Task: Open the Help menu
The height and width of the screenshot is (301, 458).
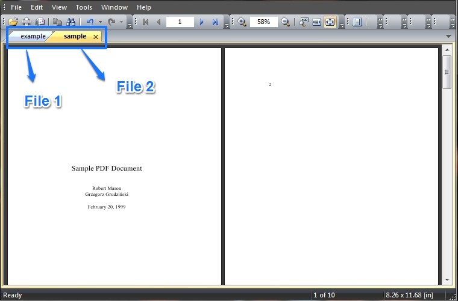Action: [144, 7]
